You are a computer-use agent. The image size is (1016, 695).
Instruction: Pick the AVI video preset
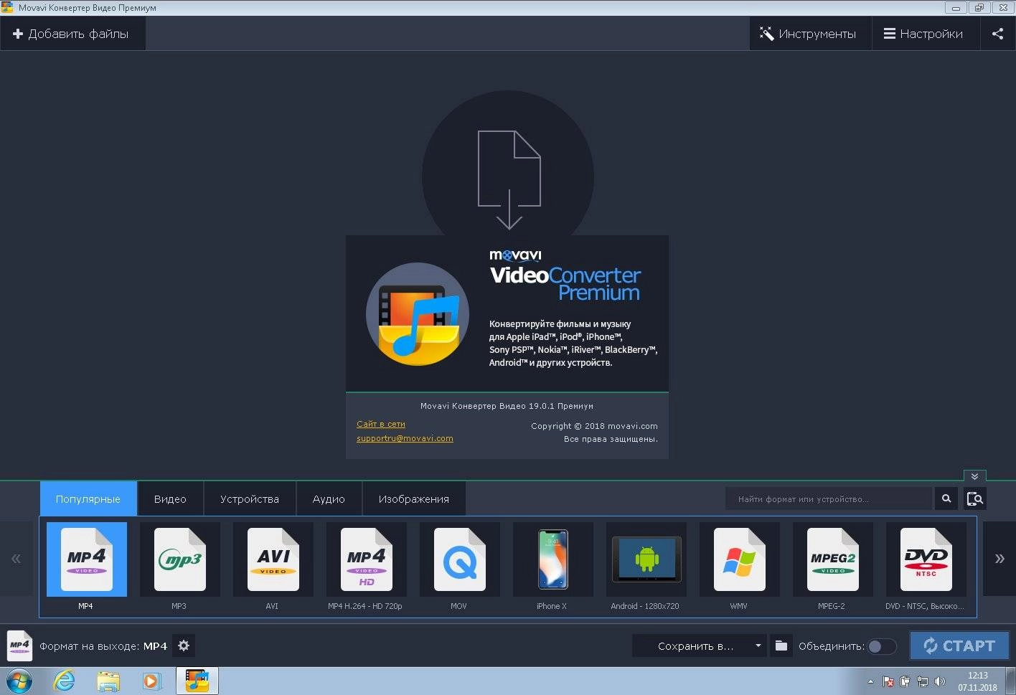pos(273,559)
